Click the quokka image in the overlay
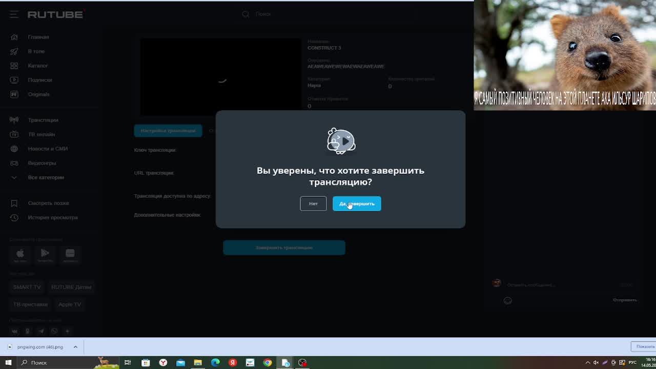656x369 pixels. 565,55
